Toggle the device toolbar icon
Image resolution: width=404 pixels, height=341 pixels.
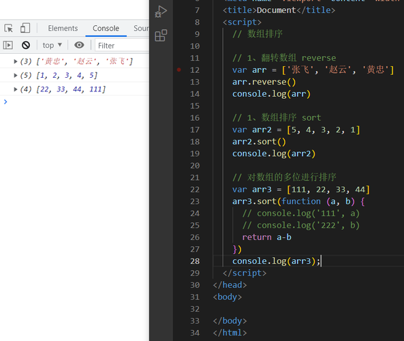pos(25,28)
